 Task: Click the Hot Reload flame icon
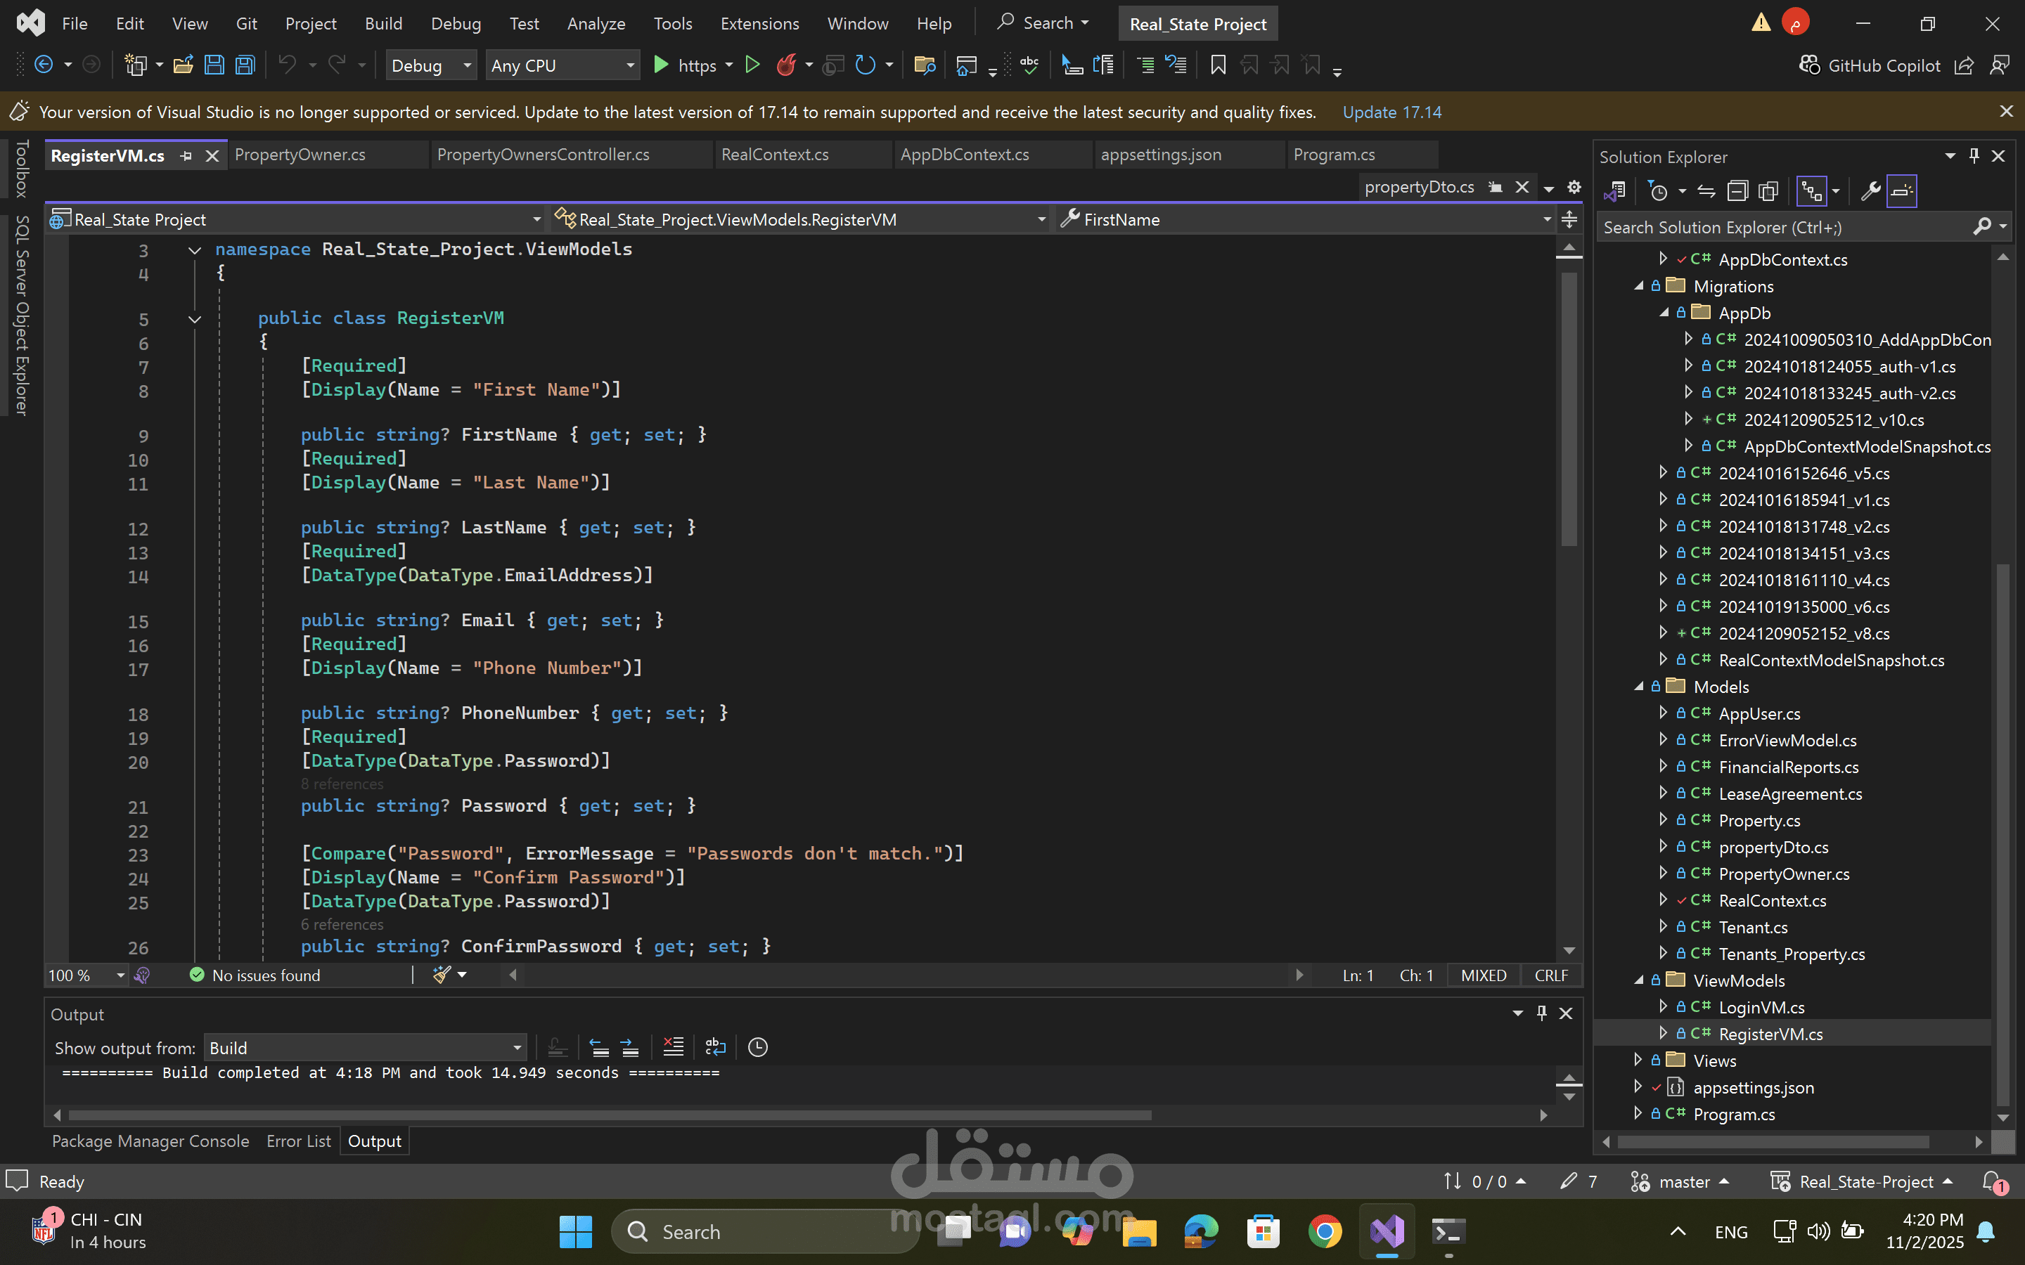tap(785, 65)
